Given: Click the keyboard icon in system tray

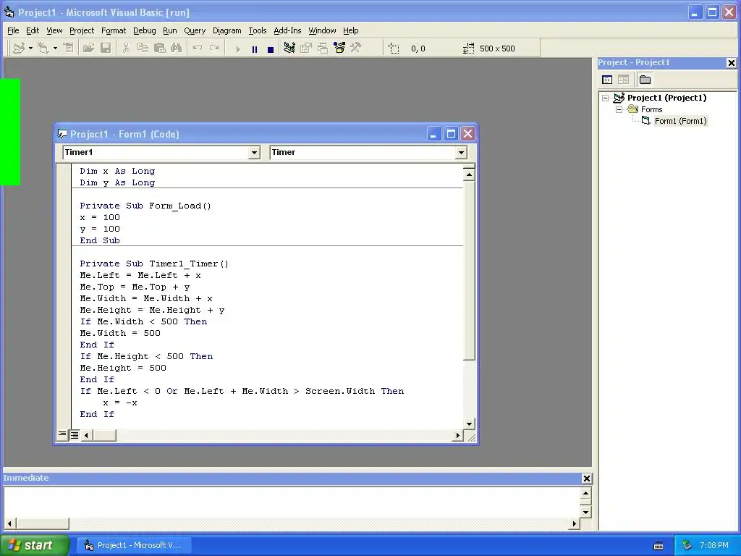Looking at the screenshot, I should (x=659, y=546).
